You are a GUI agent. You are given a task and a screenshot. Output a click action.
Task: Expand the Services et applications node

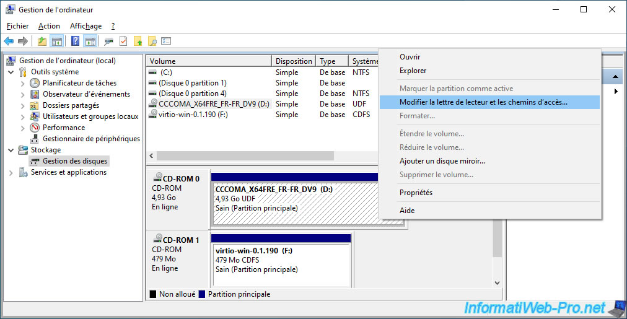(11, 173)
